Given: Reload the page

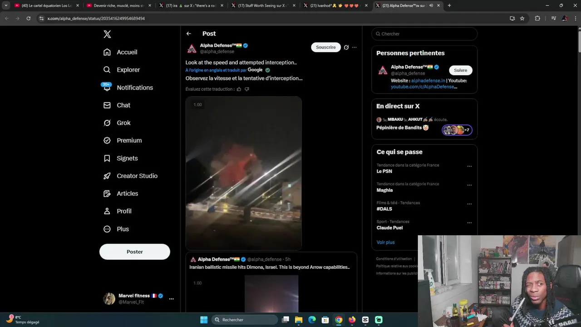Looking at the screenshot, I should click(28, 18).
